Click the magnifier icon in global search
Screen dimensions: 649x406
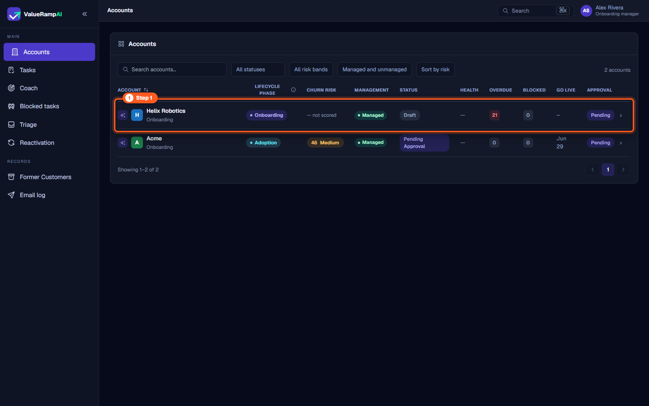(x=506, y=11)
